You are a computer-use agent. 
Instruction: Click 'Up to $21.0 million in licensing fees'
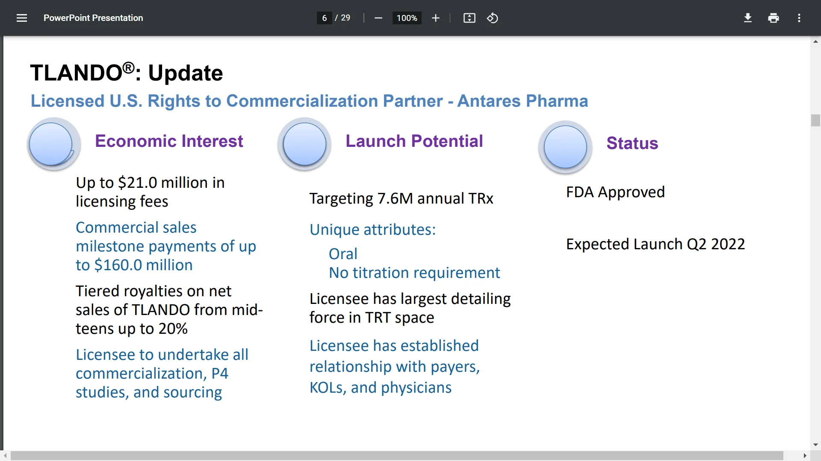pyautogui.click(x=150, y=192)
